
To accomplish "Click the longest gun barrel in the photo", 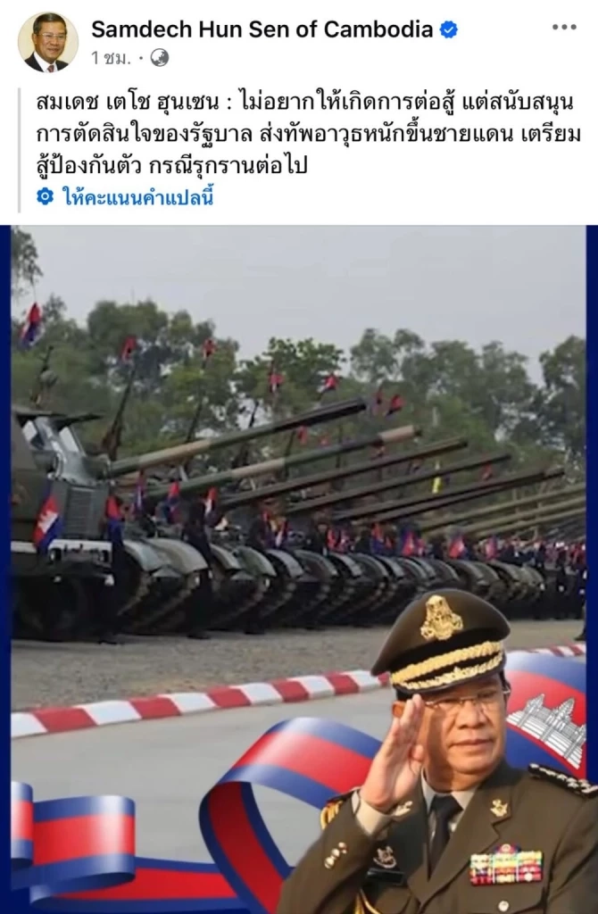I will pos(233,436).
